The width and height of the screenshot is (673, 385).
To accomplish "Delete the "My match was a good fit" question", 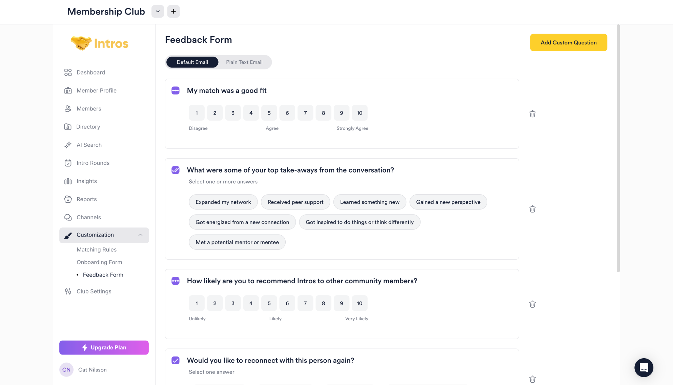I will [x=532, y=114].
